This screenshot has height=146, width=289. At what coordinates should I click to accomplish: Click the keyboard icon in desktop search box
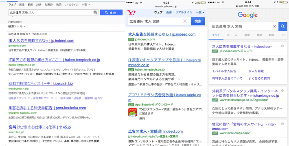[95, 13]
